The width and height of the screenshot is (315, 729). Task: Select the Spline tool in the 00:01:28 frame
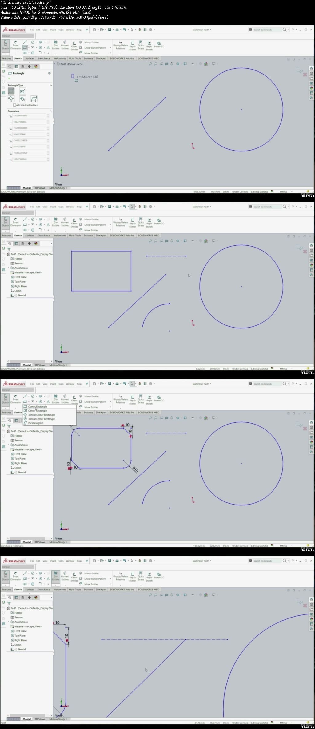[40, 42]
